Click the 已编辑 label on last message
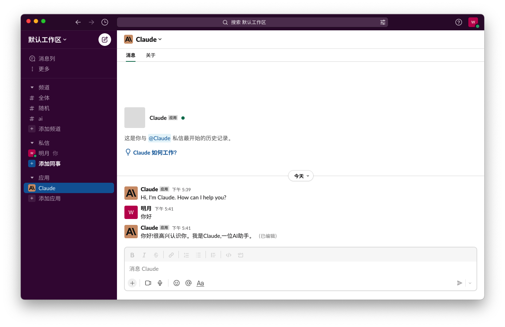This screenshot has width=505, height=327. [267, 236]
